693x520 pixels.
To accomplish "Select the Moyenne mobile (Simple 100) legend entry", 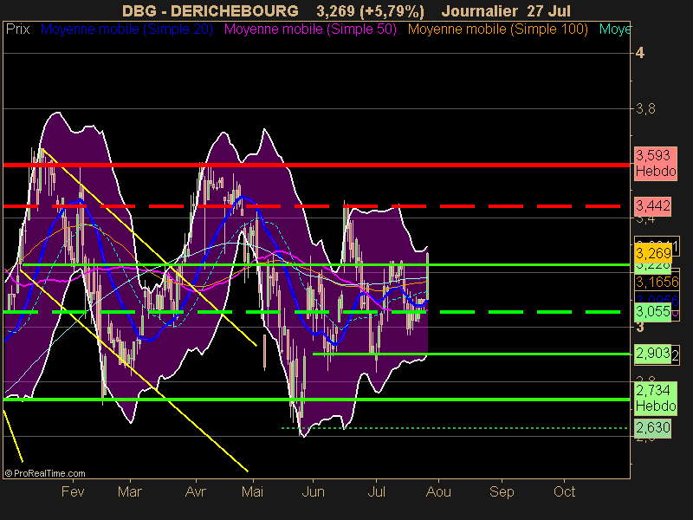I will [498, 29].
